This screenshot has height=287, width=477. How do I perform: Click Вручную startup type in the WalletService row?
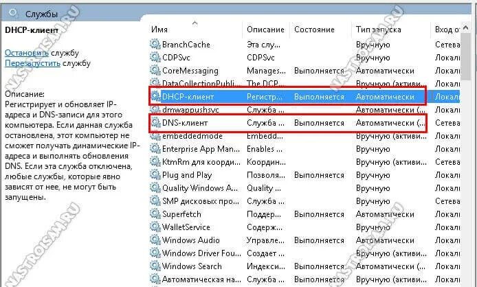[x=373, y=228]
